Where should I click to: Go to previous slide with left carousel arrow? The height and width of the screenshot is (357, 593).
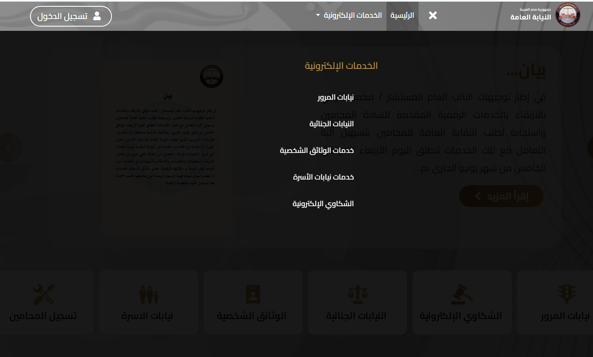pyautogui.click(x=9, y=147)
